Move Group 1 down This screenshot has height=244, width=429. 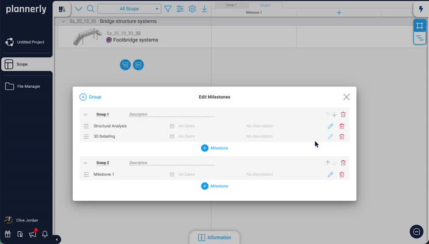tap(334, 115)
